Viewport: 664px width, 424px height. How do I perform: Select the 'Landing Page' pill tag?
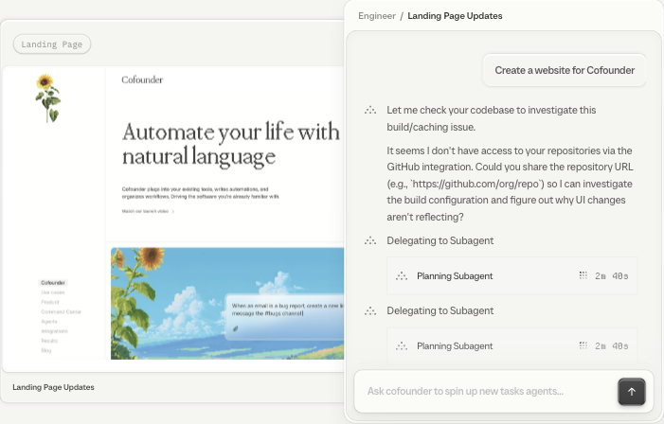coord(52,44)
